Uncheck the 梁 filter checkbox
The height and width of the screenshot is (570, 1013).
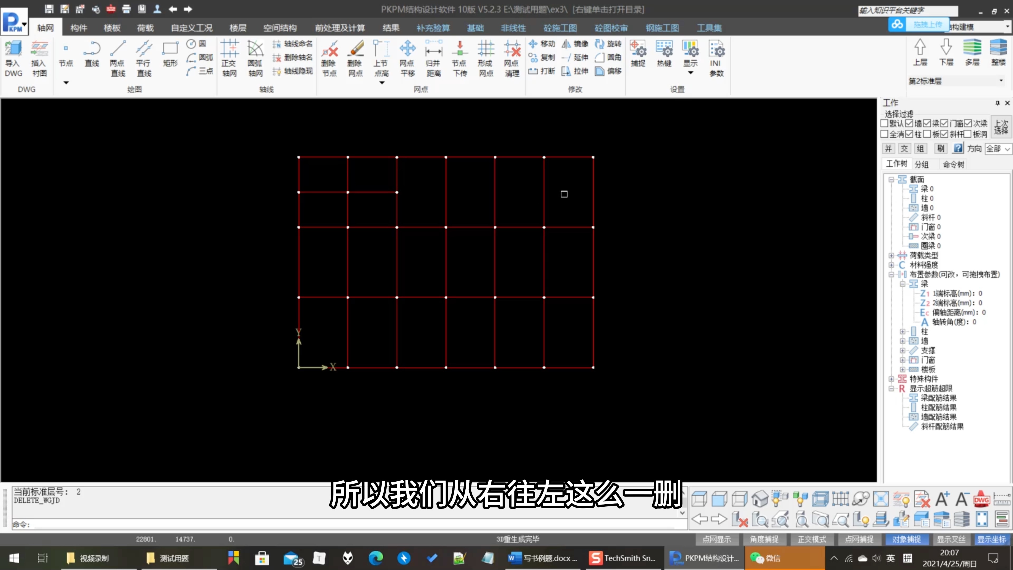tap(927, 123)
